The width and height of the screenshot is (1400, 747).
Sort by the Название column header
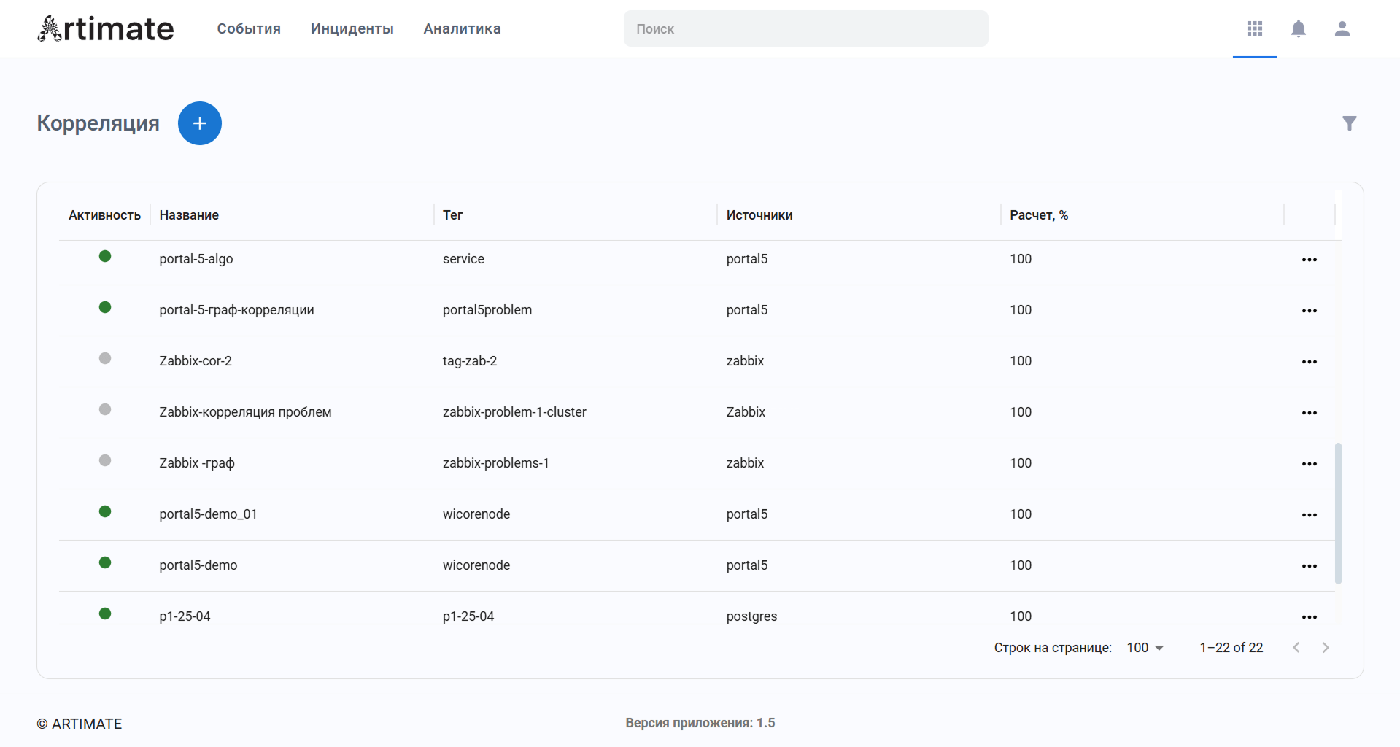[x=189, y=215]
